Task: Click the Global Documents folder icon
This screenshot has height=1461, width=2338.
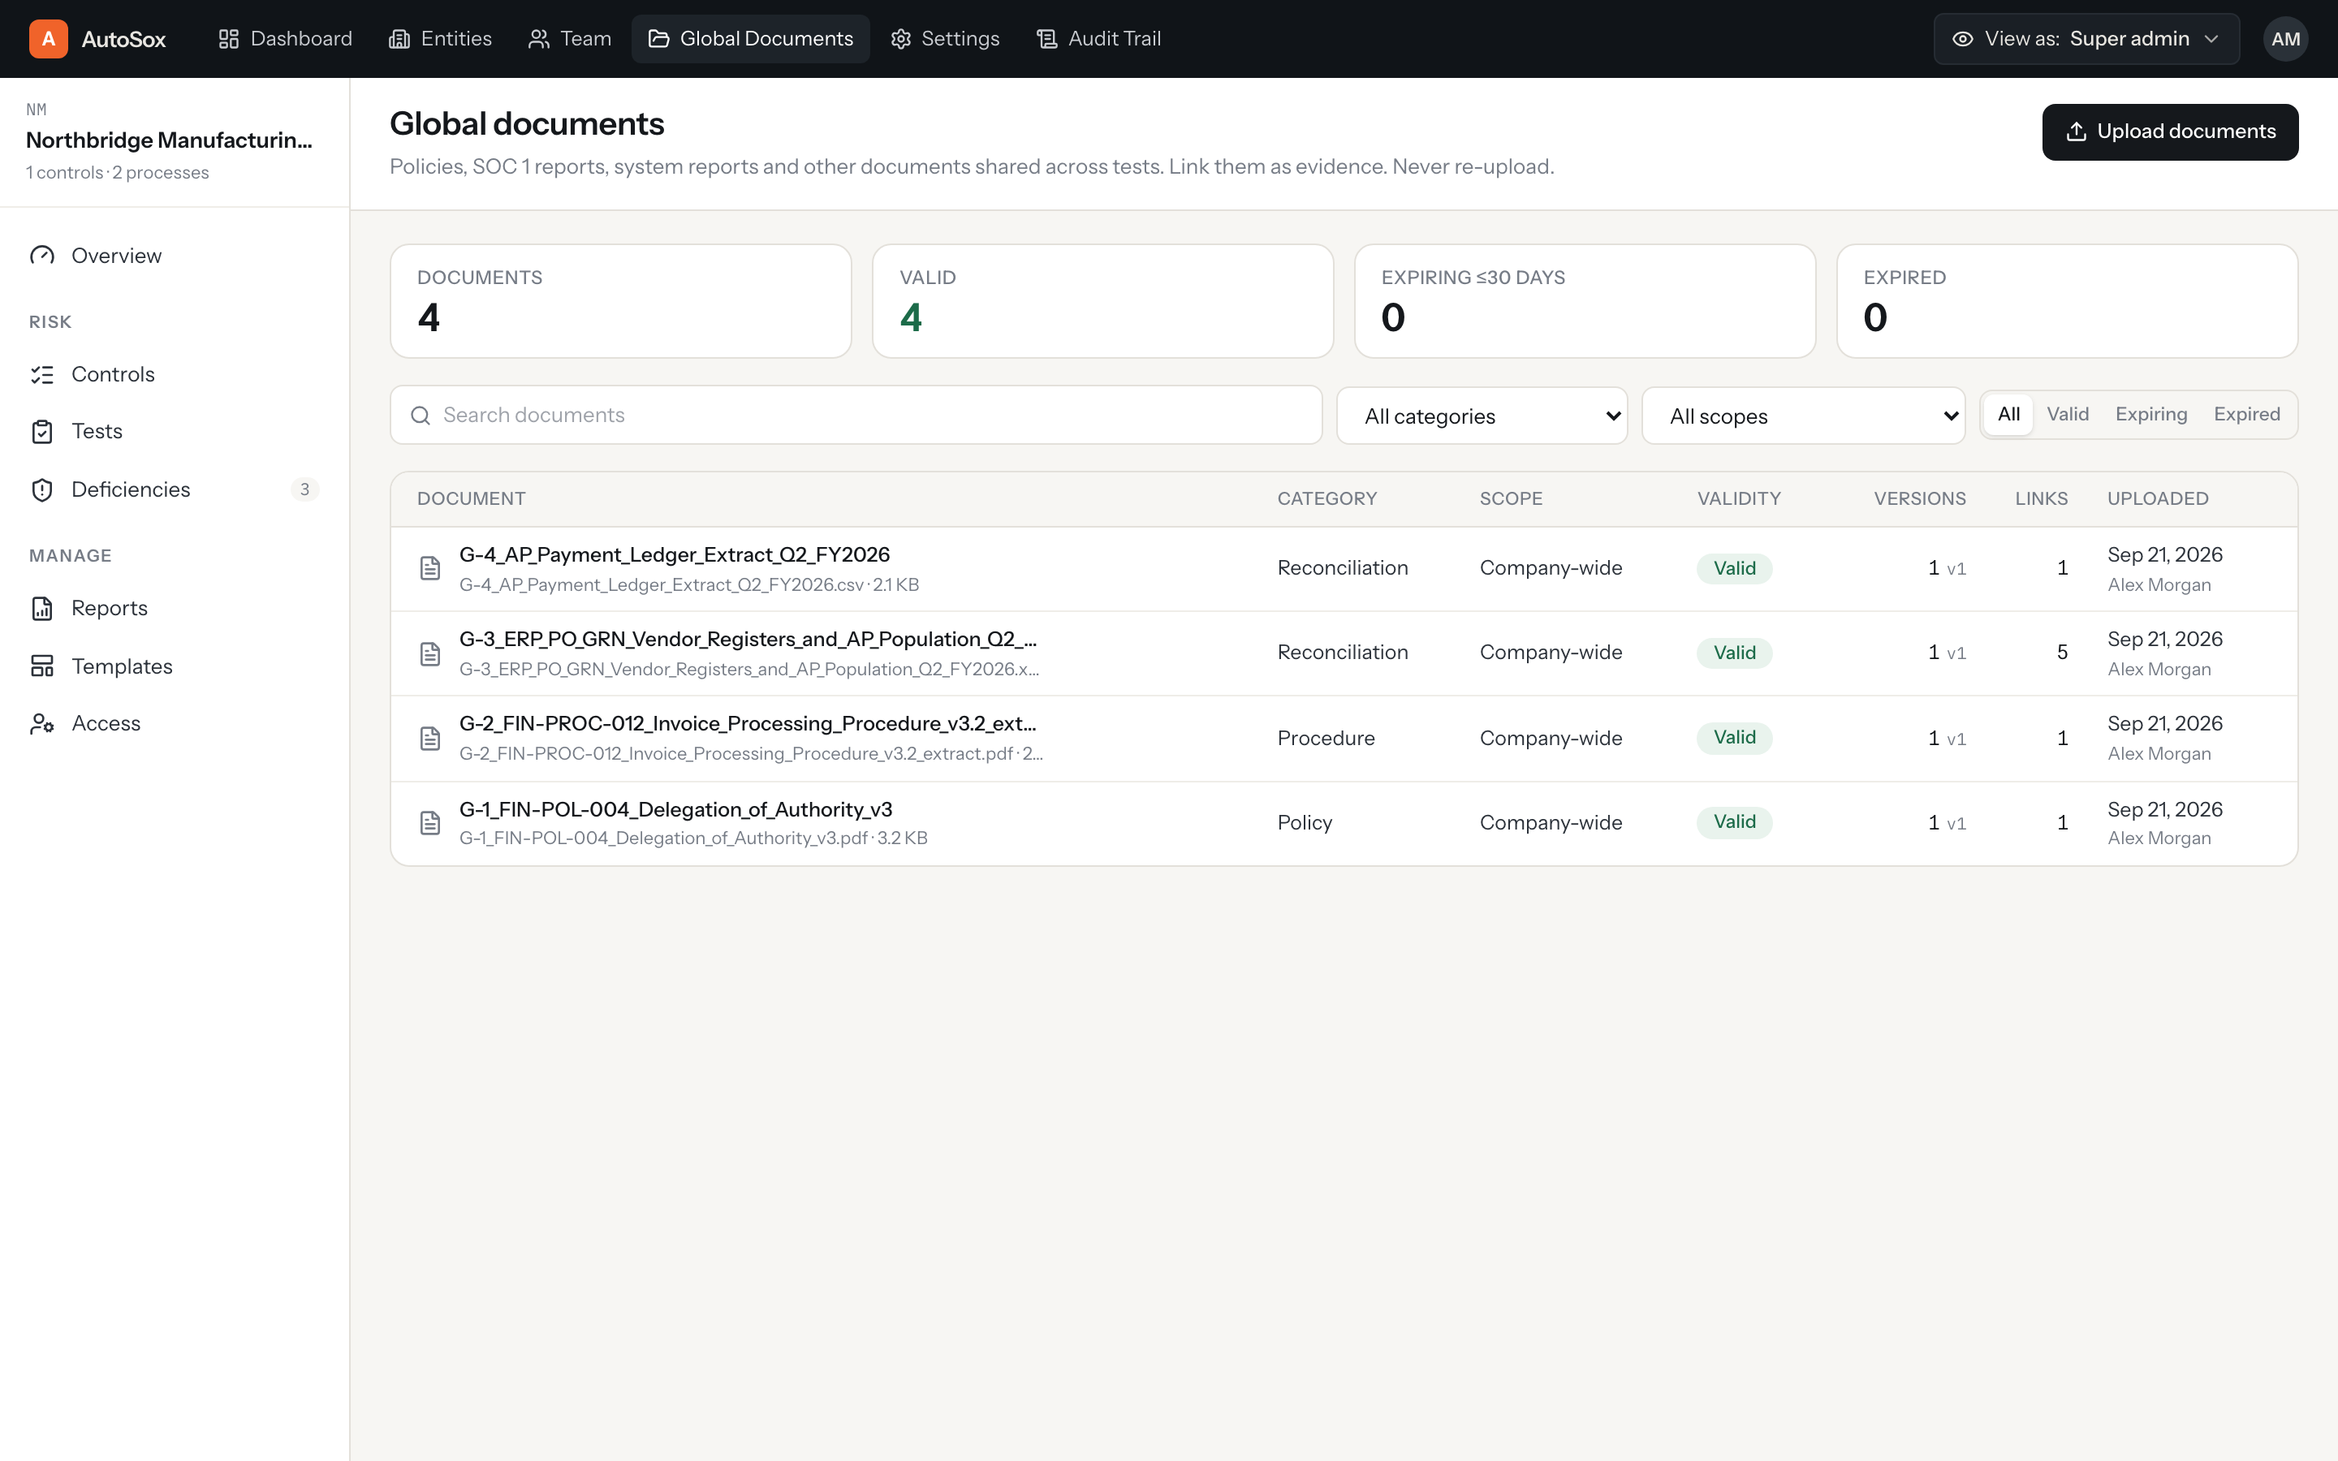Action: pos(659,39)
